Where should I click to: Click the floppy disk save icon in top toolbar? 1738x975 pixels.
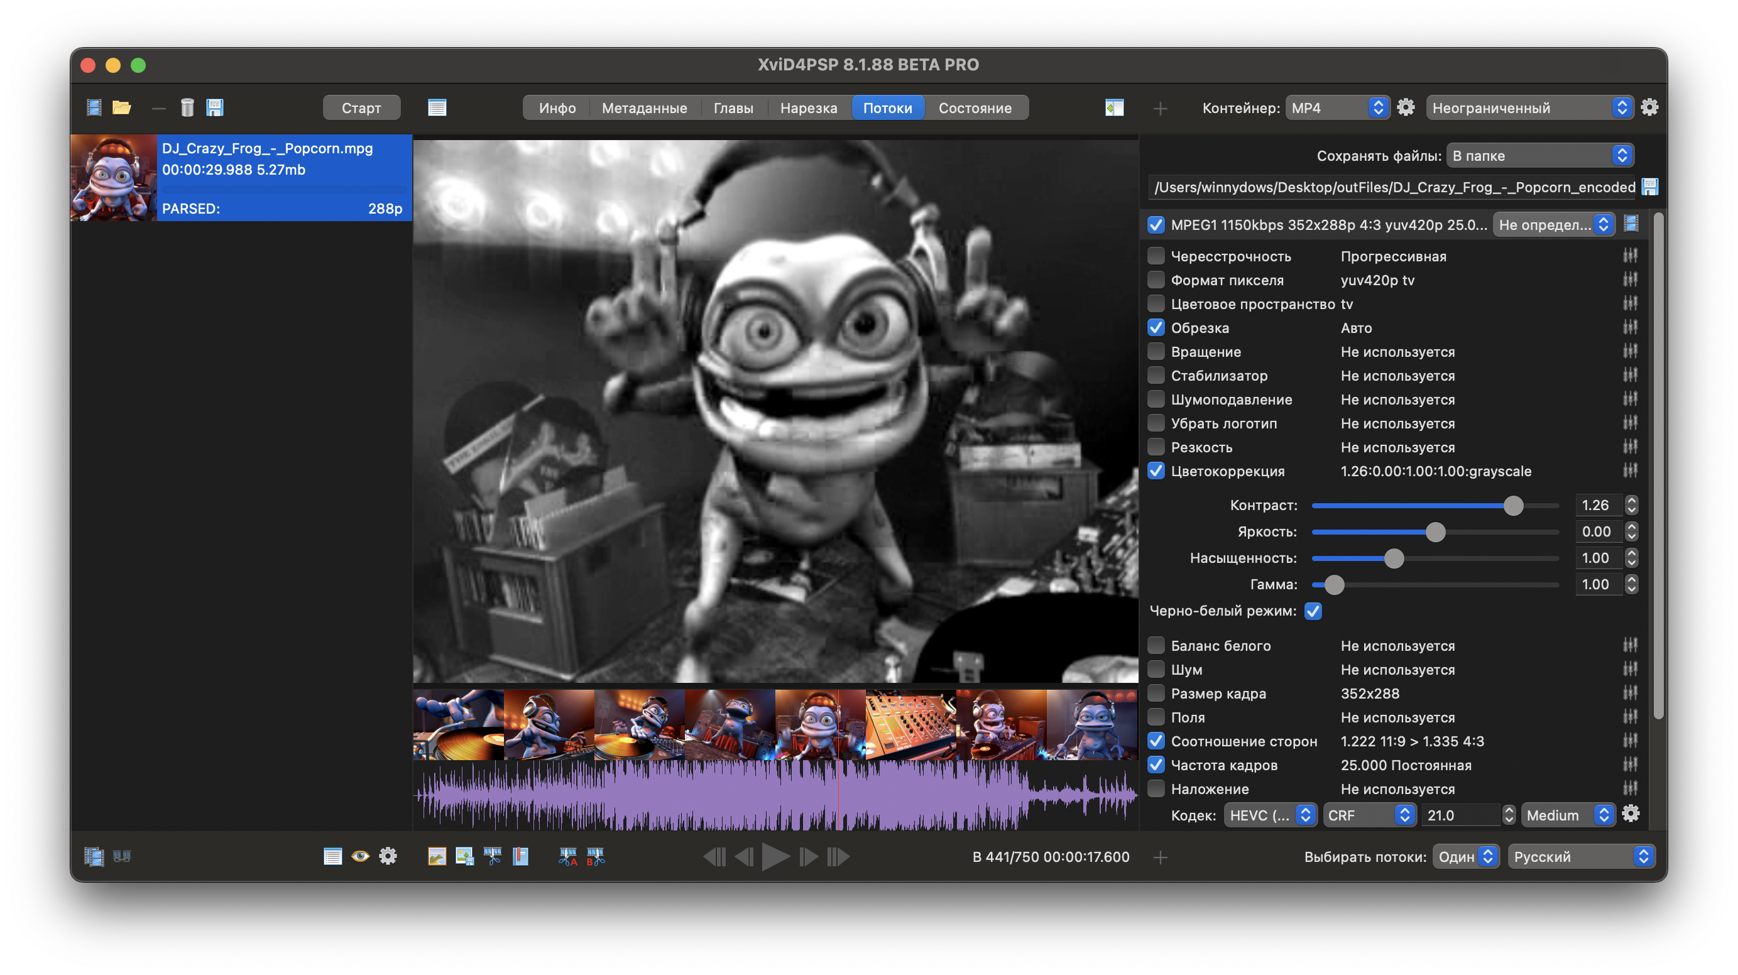[214, 107]
